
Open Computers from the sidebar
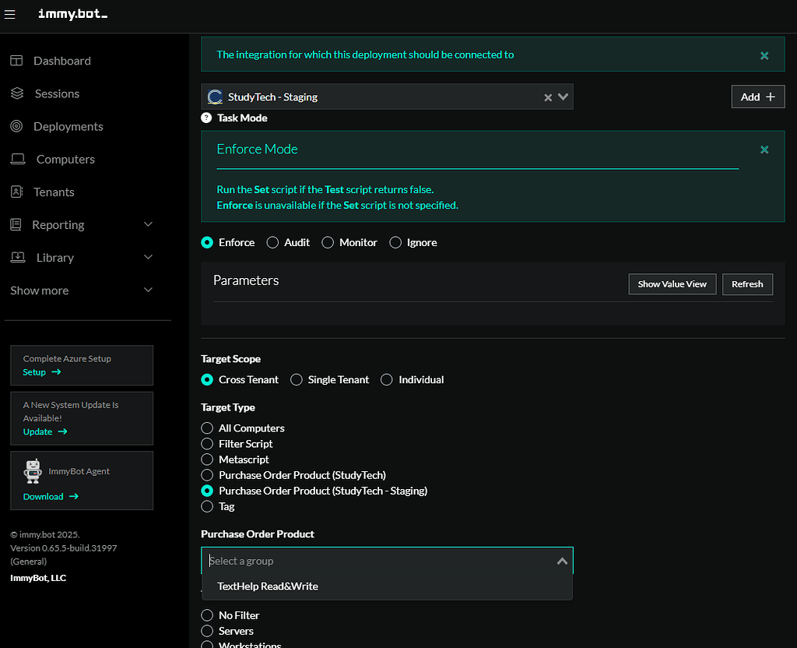17,158
